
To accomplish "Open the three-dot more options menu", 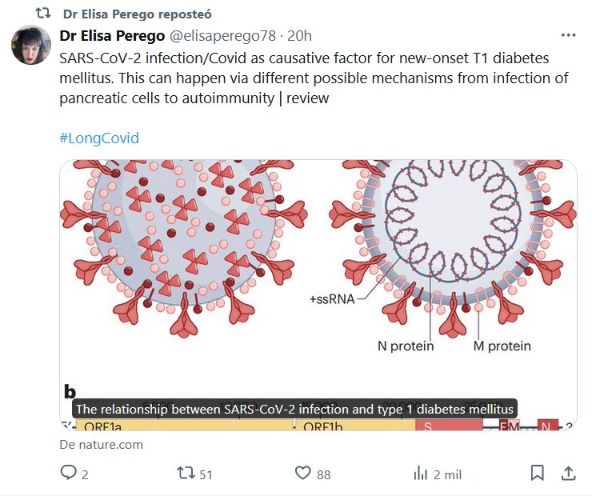I will (x=568, y=36).
